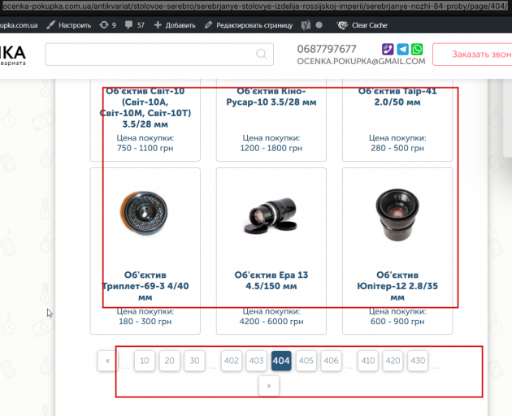This screenshot has width=512, height=416.
Task: Go to pagination page 30
Action: (194, 361)
